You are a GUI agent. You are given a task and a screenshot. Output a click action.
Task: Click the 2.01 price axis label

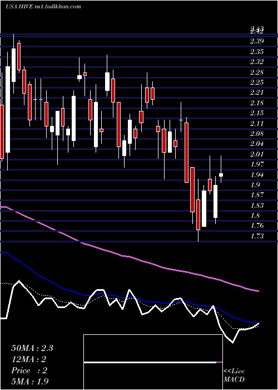point(257,154)
